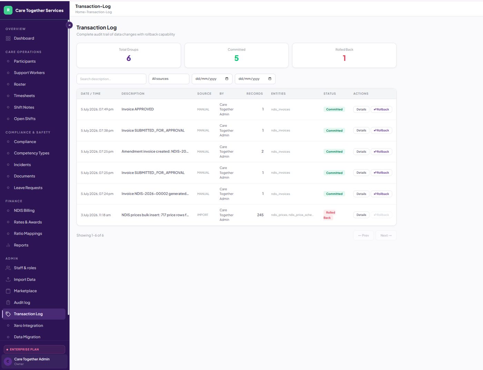
Task: Click the Next pagination button
Action: coord(386,236)
